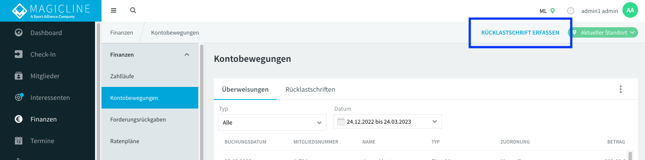The image size is (645, 160).
Task: Switch to the Überweisungen tab
Action: tap(245, 89)
